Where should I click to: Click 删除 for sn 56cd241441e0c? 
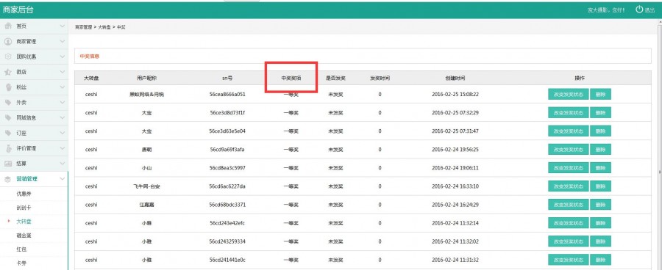(x=600, y=260)
